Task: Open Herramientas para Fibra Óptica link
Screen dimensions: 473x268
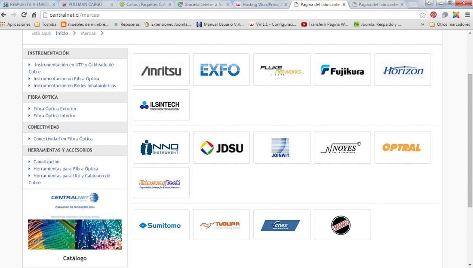Action: coord(66,168)
